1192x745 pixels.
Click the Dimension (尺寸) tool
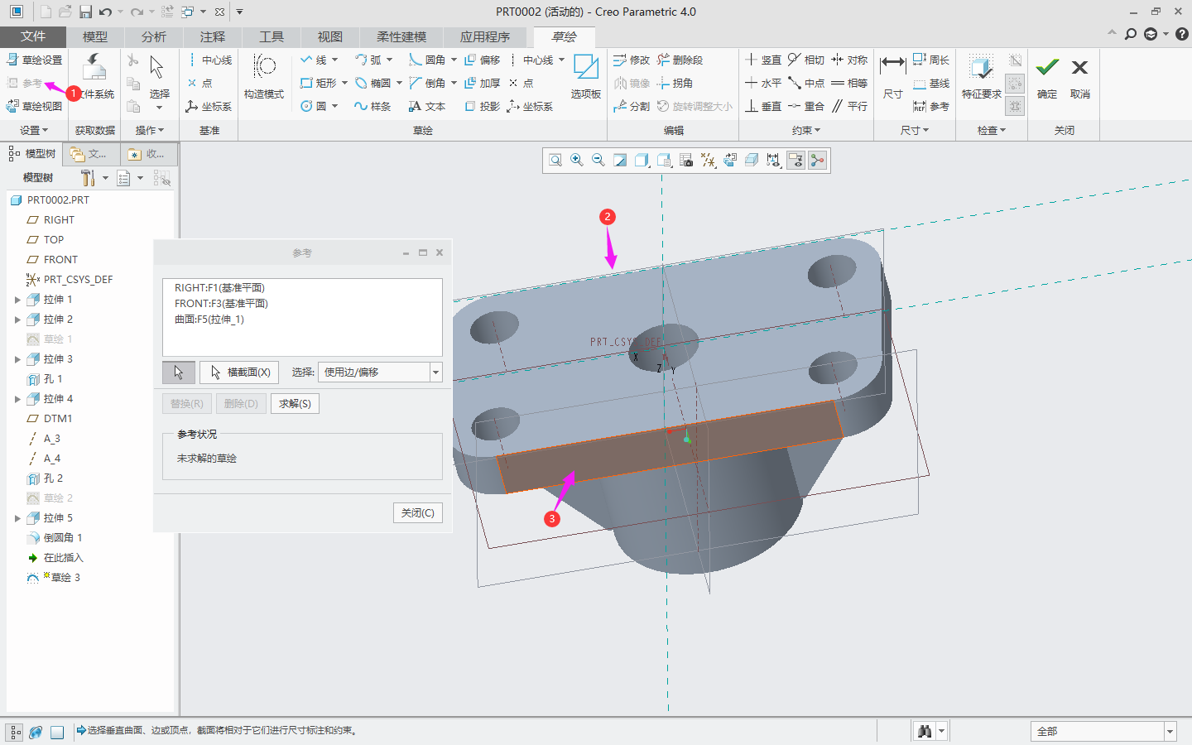892,76
